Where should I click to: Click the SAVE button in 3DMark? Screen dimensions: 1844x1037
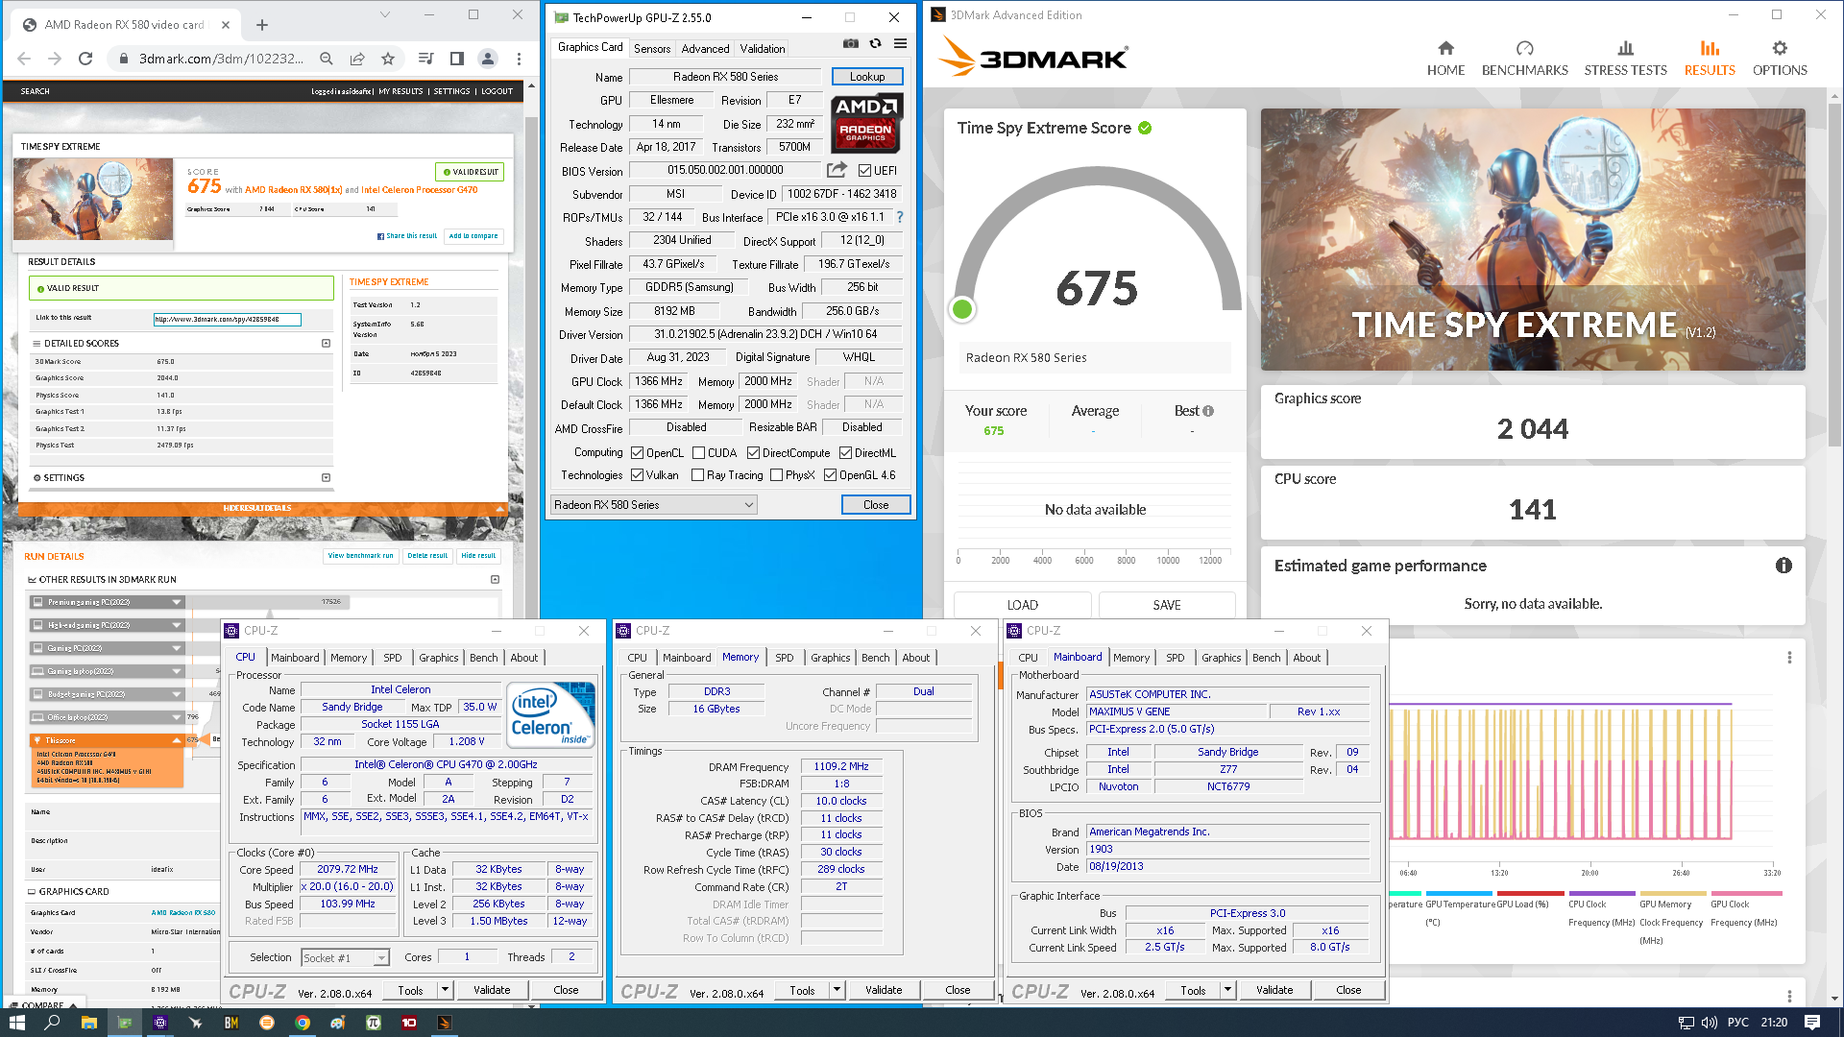pyautogui.click(x=1167, y=605)
